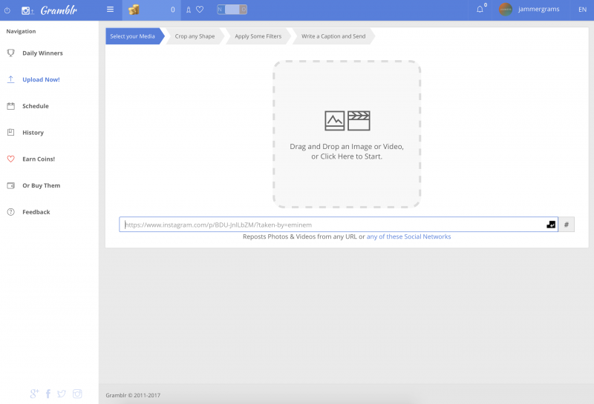The width and height of the screenshot is (594, 404).
Task: Open the Feedback page
Action: (x=36, y=212)
